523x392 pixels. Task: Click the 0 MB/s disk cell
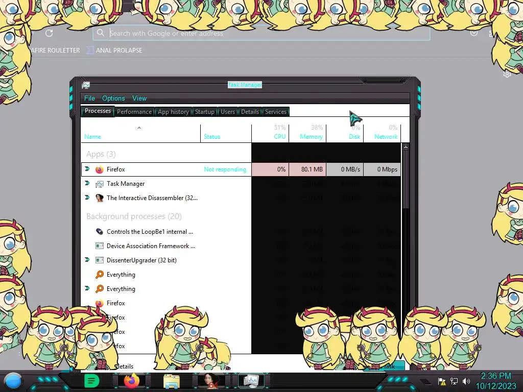click(345, 169)
